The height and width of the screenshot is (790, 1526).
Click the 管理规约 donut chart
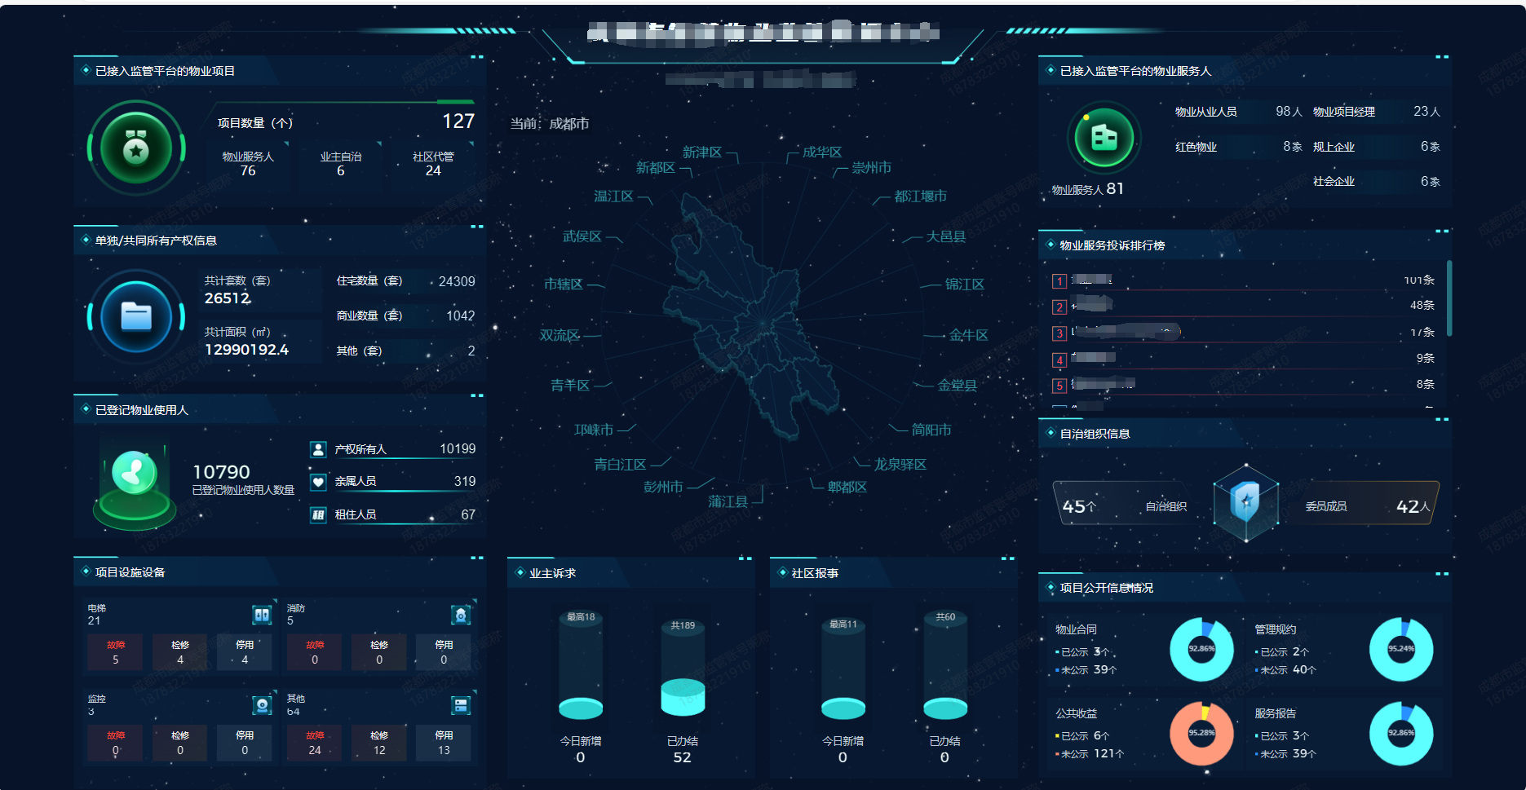(x=1401, y=649)
